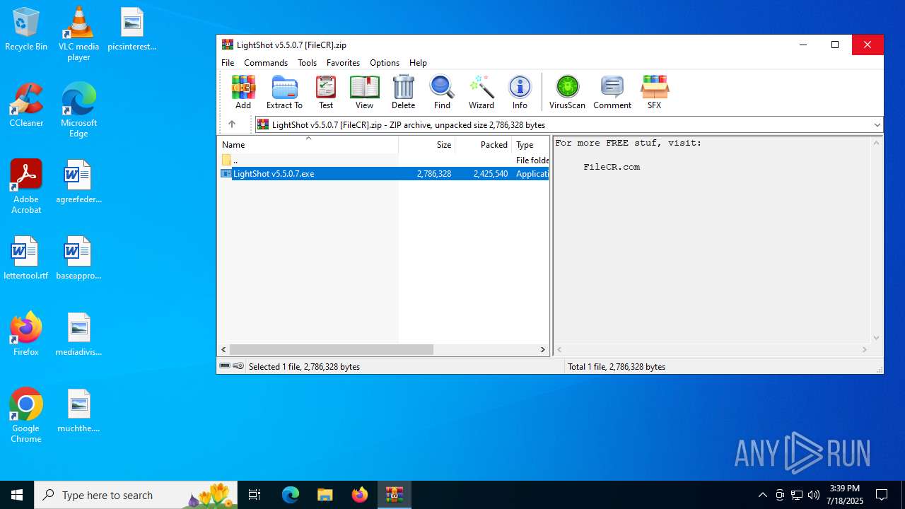The image size is (905, 509).
Task: Open the Commands menu
Action: tap(266, 63)
